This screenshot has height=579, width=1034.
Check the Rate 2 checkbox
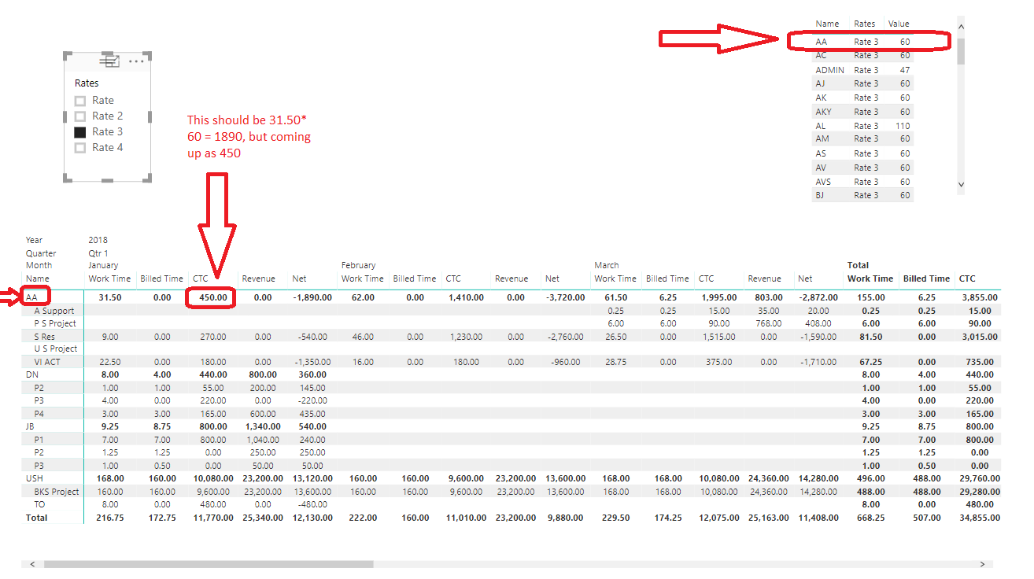(x=80, y=116)
